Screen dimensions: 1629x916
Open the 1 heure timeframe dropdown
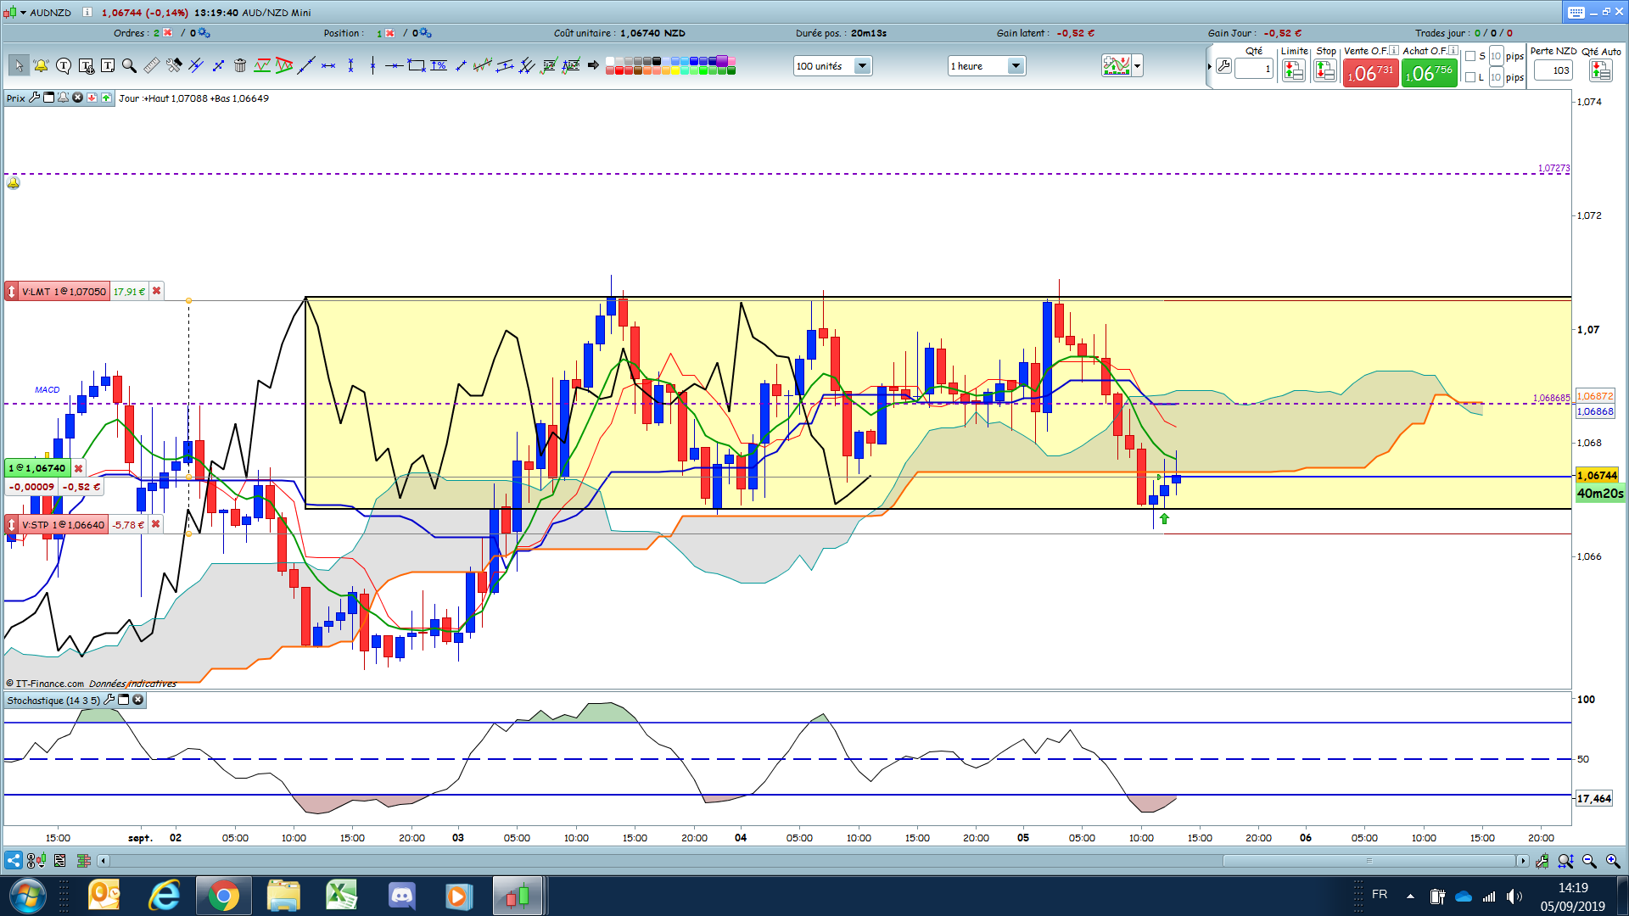[1016, 65]
